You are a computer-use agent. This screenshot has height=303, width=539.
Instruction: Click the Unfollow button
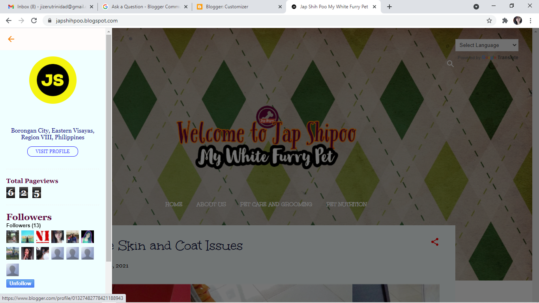click(20, 284)
